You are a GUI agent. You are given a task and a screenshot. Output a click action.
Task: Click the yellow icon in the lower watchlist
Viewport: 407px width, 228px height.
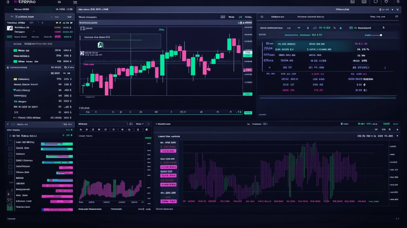coord(15,79)
